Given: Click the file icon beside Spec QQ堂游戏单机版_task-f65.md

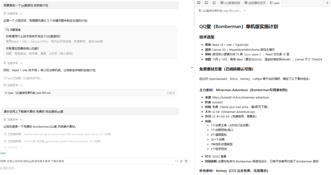Looking at the screenshot, I should tap(6, 93).
